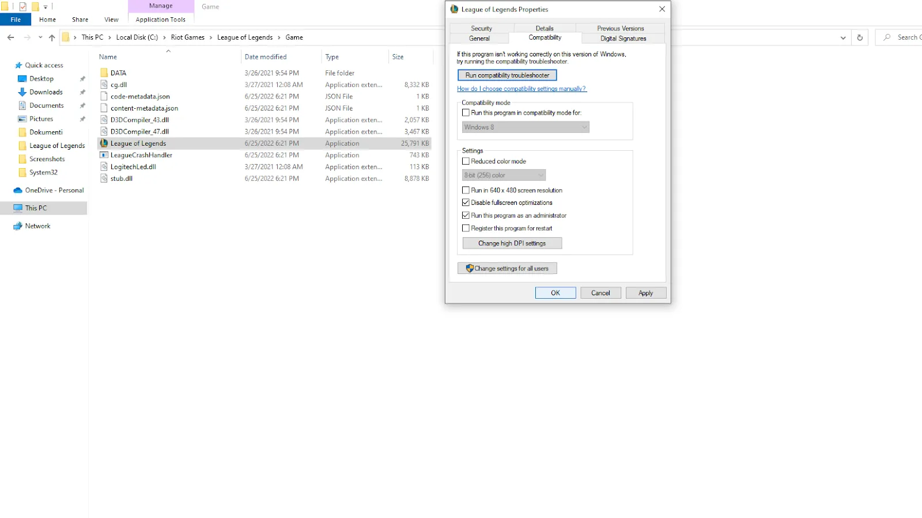Click the DATA folder icon
922x518 pixels.
pos(104,73)
